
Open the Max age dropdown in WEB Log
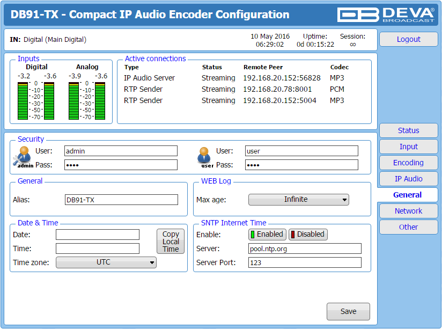point(298,199)
